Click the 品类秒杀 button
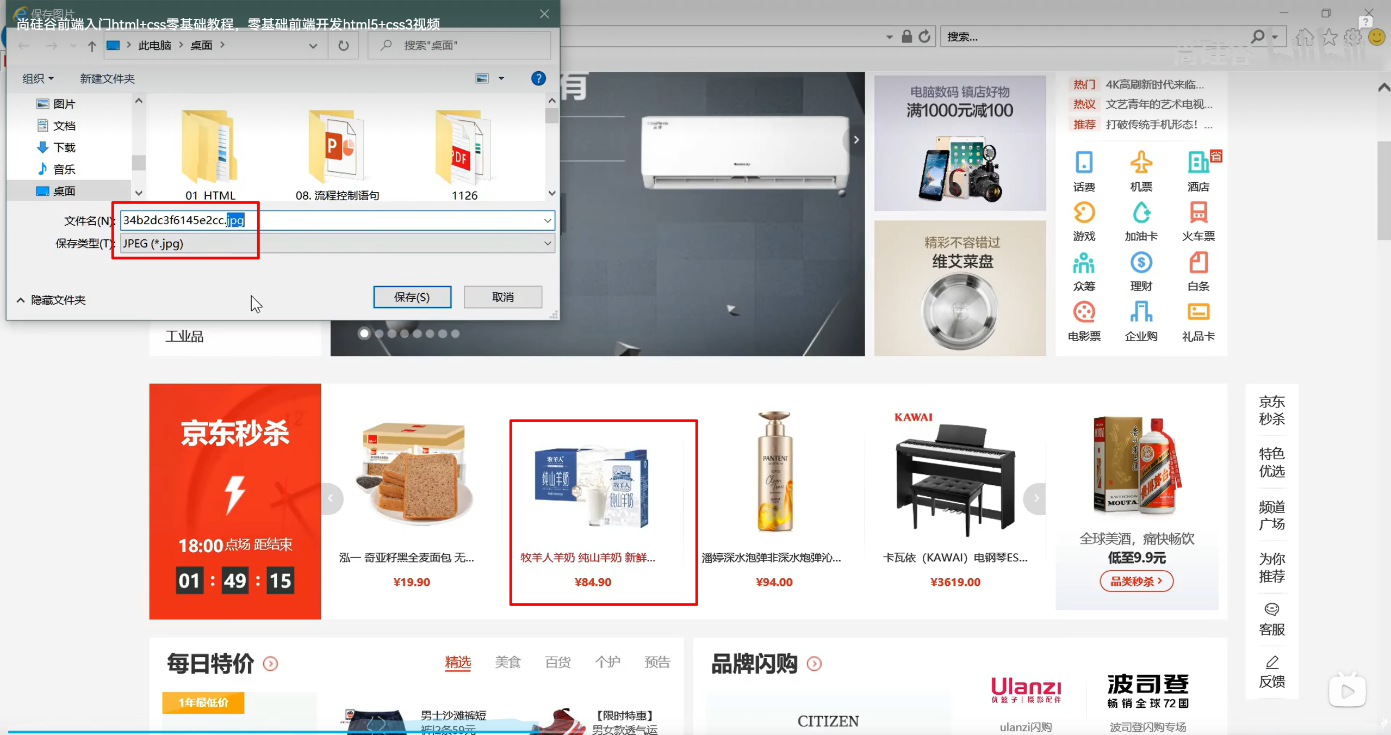The image size is (1391, 735). point(1136,581)
